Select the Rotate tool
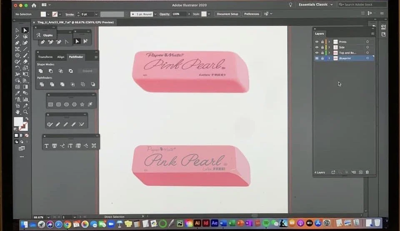The width and height of the screenshot is (400, 231). [x=17, y=68]
